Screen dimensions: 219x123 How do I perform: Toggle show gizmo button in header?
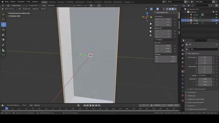[x=151, y=9]
